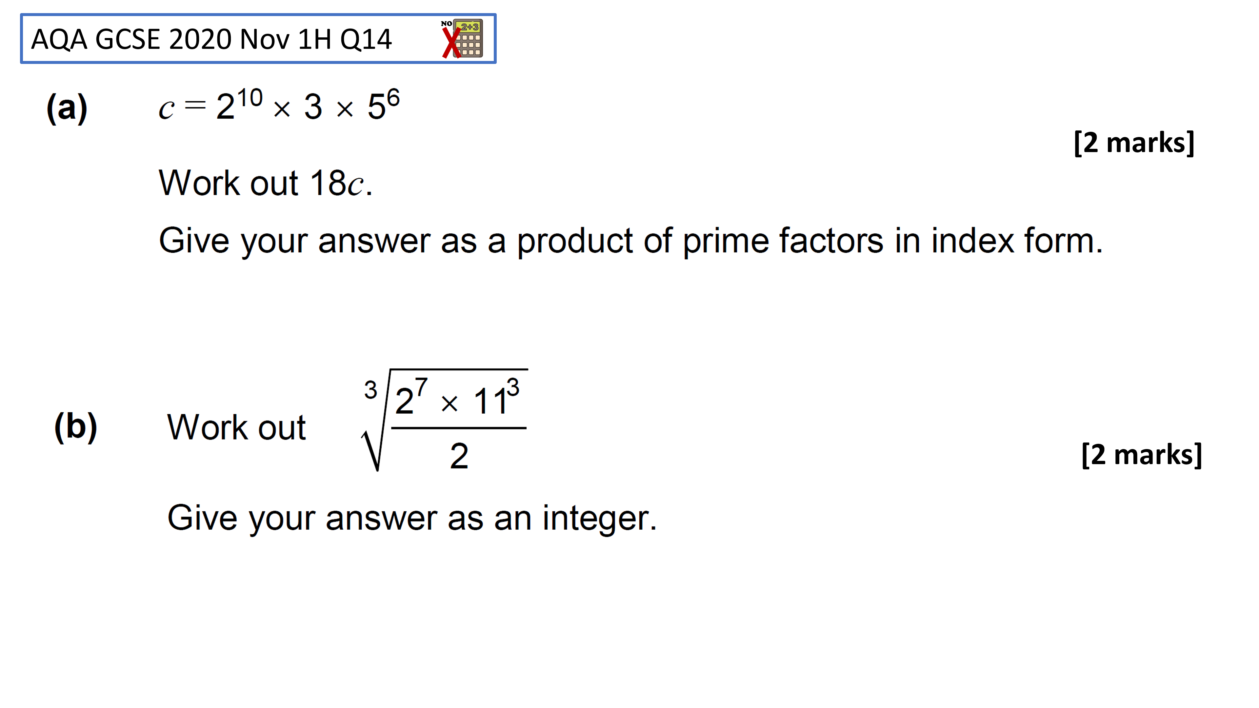This screenshot has width=1259, height=708.
Task: Click the denominator 2 in the fraction
Action: (x=459, y=456)
